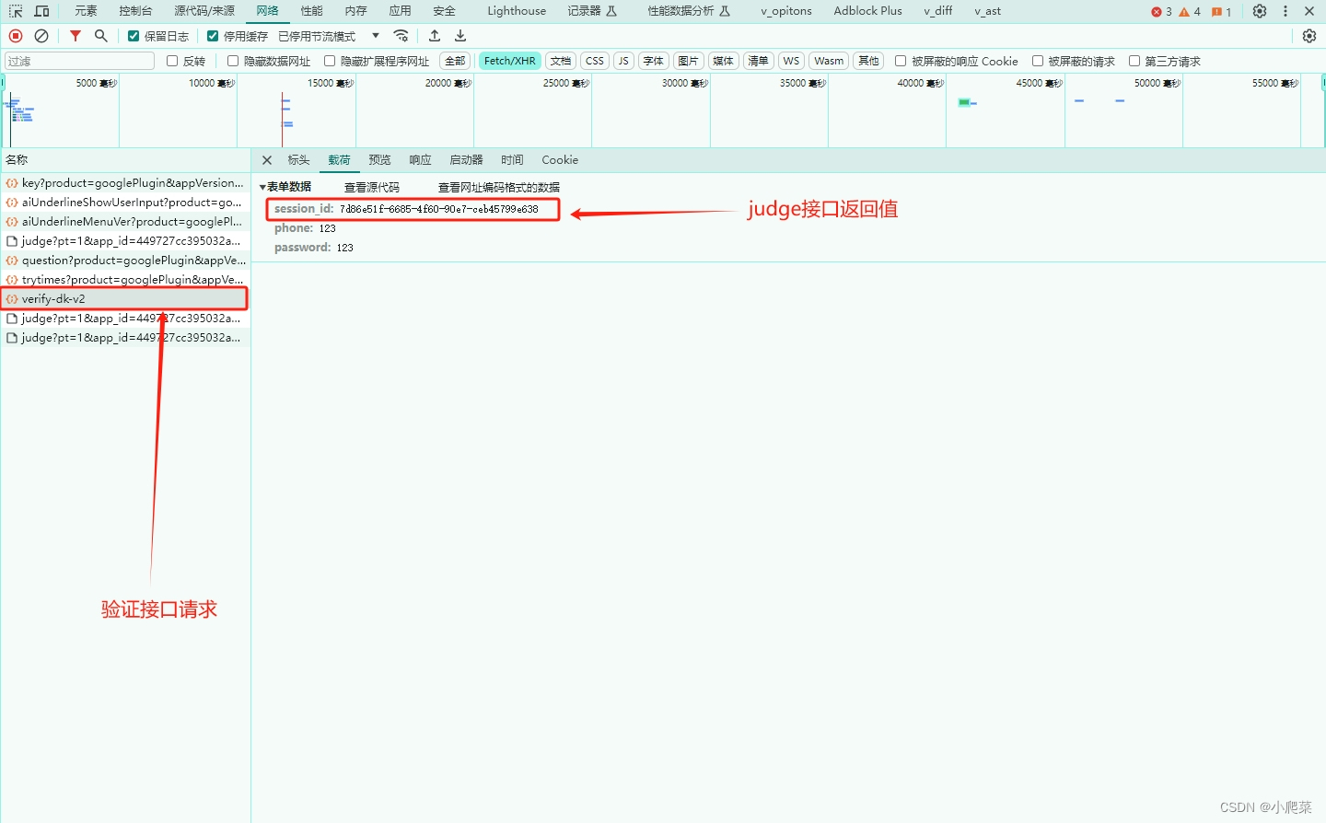The image size is (1326, 823).
Task: Export HAR file download icon
Action: click(x=460, y=36)
